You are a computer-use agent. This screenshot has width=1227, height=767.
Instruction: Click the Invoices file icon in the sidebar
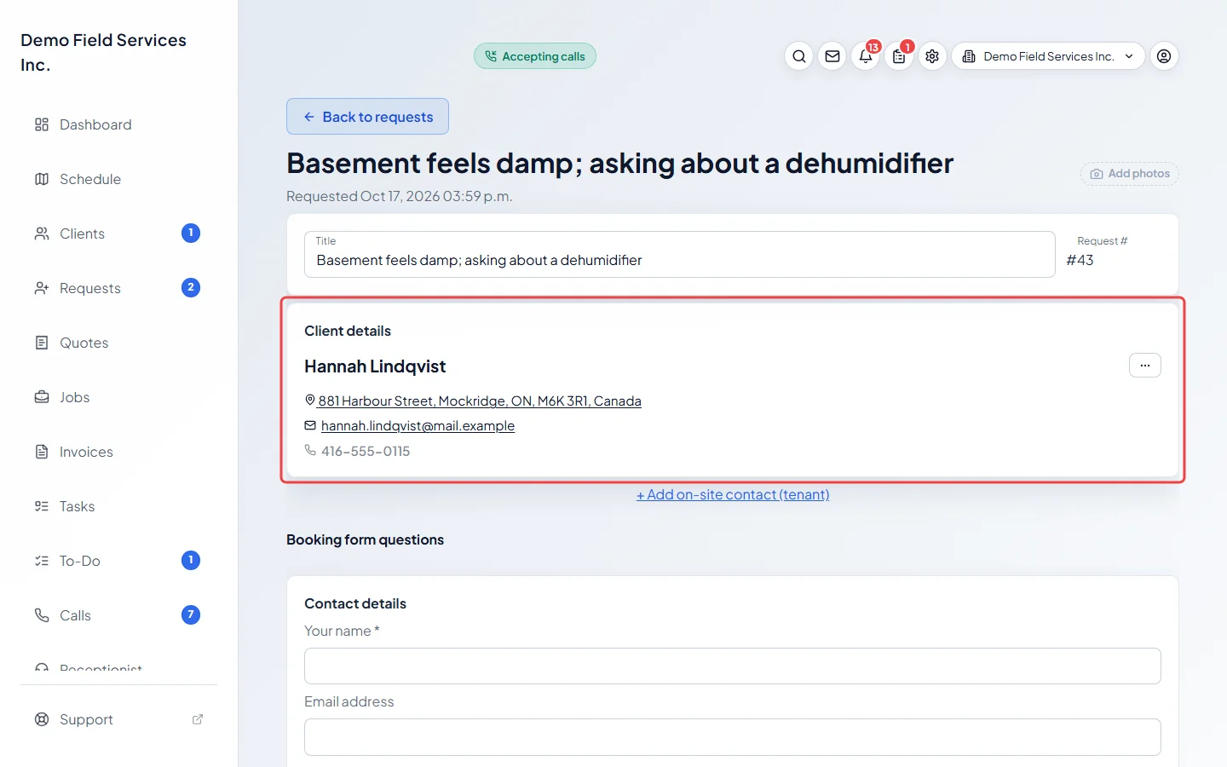42,452
